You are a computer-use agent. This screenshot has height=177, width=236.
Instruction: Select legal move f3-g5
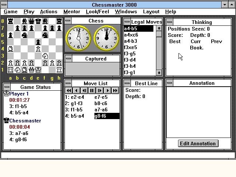[139, 53]
